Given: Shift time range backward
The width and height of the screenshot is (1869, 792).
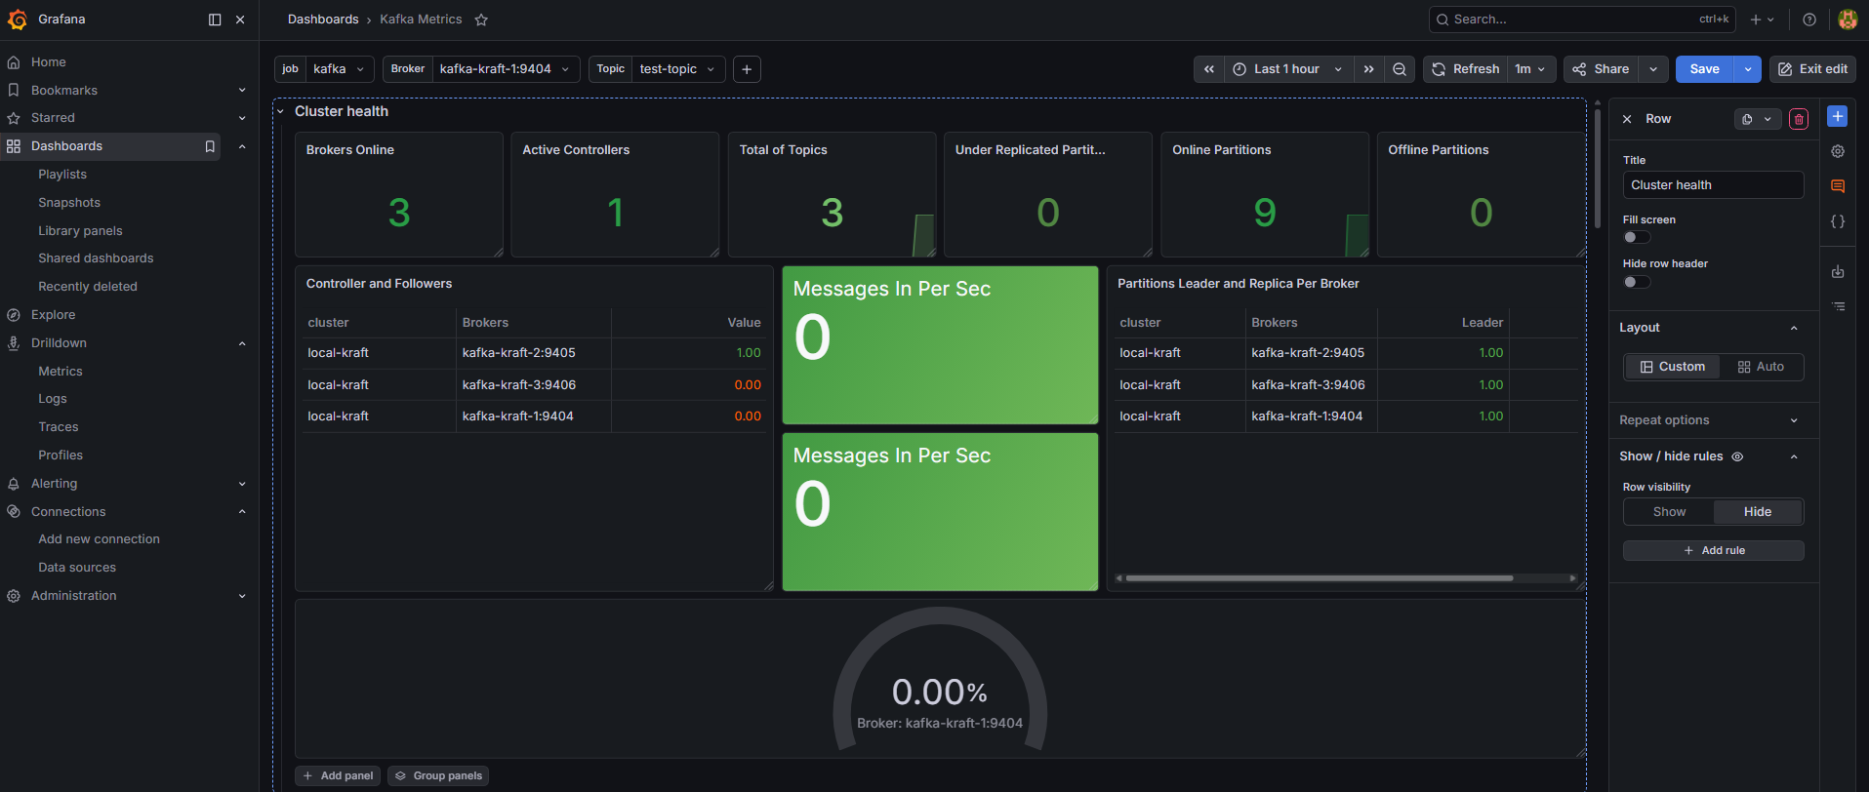Looking at the screenshot, I should click(1208, 69).
